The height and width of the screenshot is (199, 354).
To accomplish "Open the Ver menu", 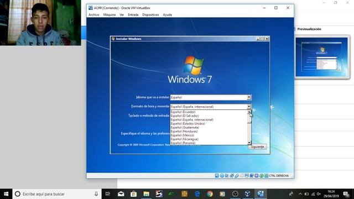I will (x=122, y=15).
